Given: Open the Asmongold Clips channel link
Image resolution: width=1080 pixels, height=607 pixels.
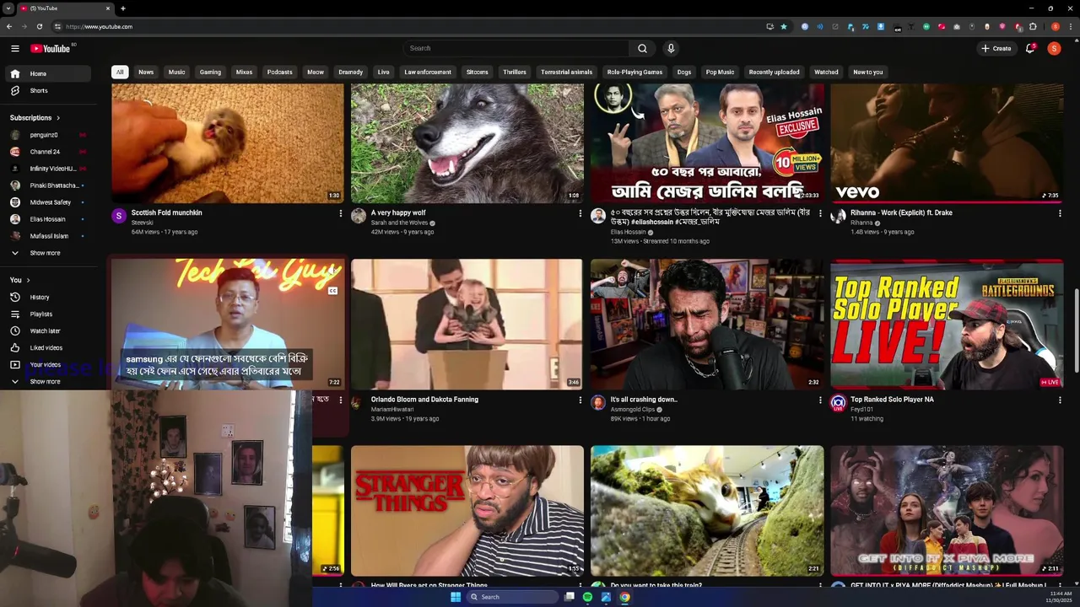Looking at the screenshot, I should 633,409.
